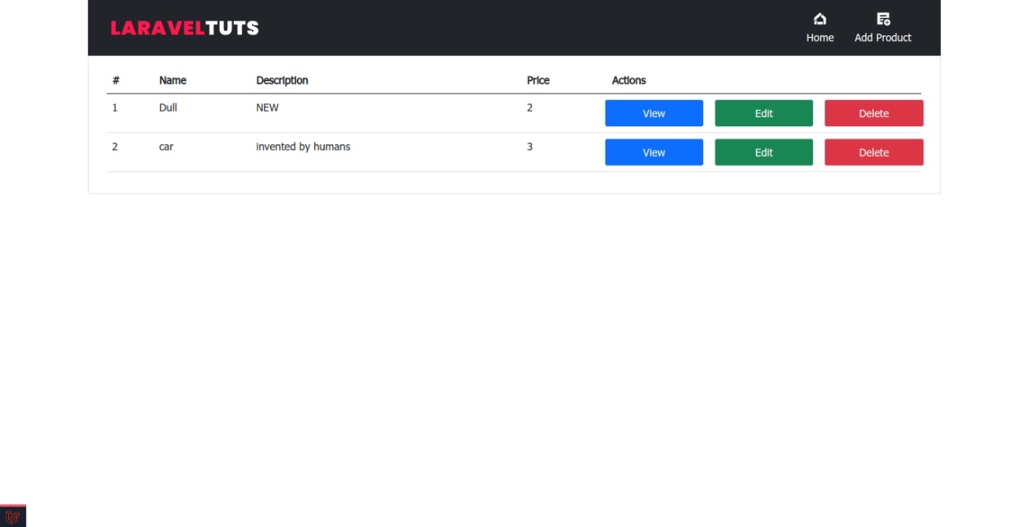Screen dimensions: 1028x527
Task: Select the 'invented by humans' description cell
Action: click(303, 147)
